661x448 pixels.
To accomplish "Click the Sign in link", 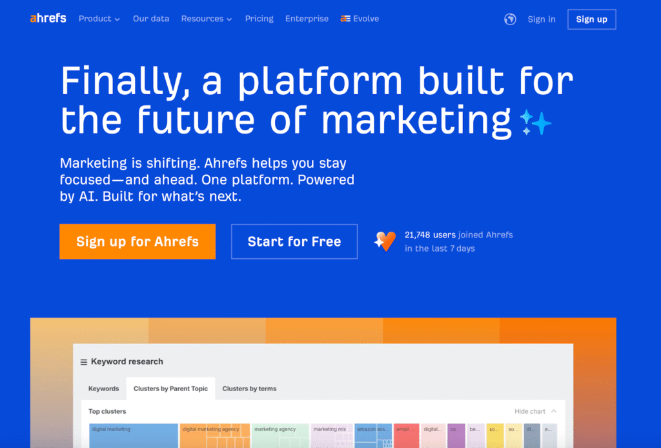I will coord(541,19).
